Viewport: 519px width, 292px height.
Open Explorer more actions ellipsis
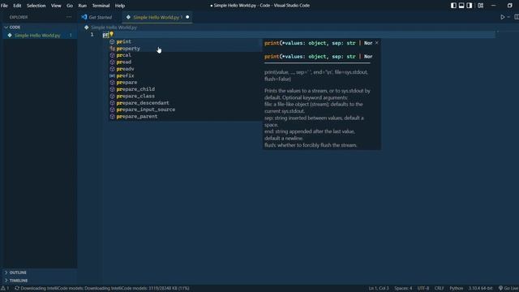pos(69,17)
